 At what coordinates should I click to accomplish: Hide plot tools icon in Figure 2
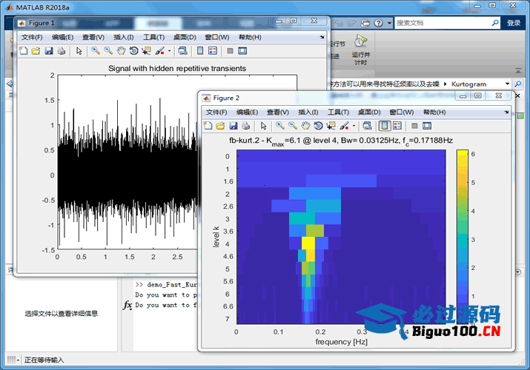point(415,126)
